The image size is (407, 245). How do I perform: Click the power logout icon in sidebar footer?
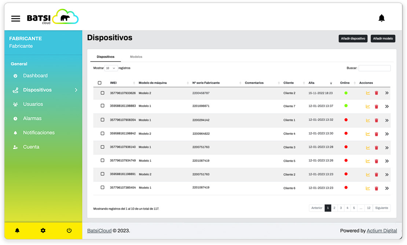(x=69, y=230)
